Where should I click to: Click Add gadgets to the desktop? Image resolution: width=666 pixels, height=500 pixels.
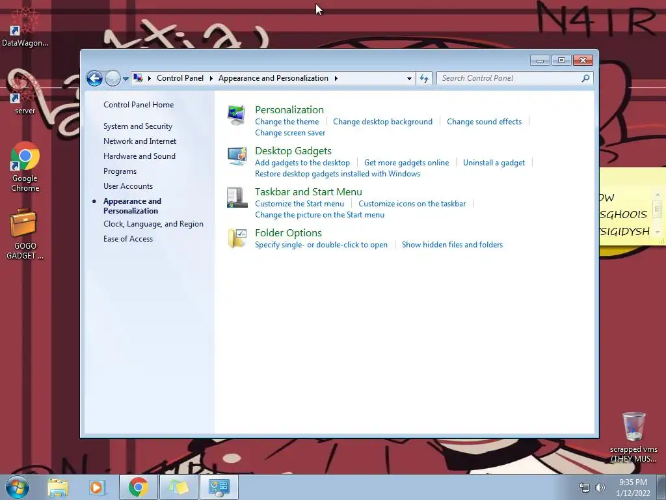pos(302,162)
